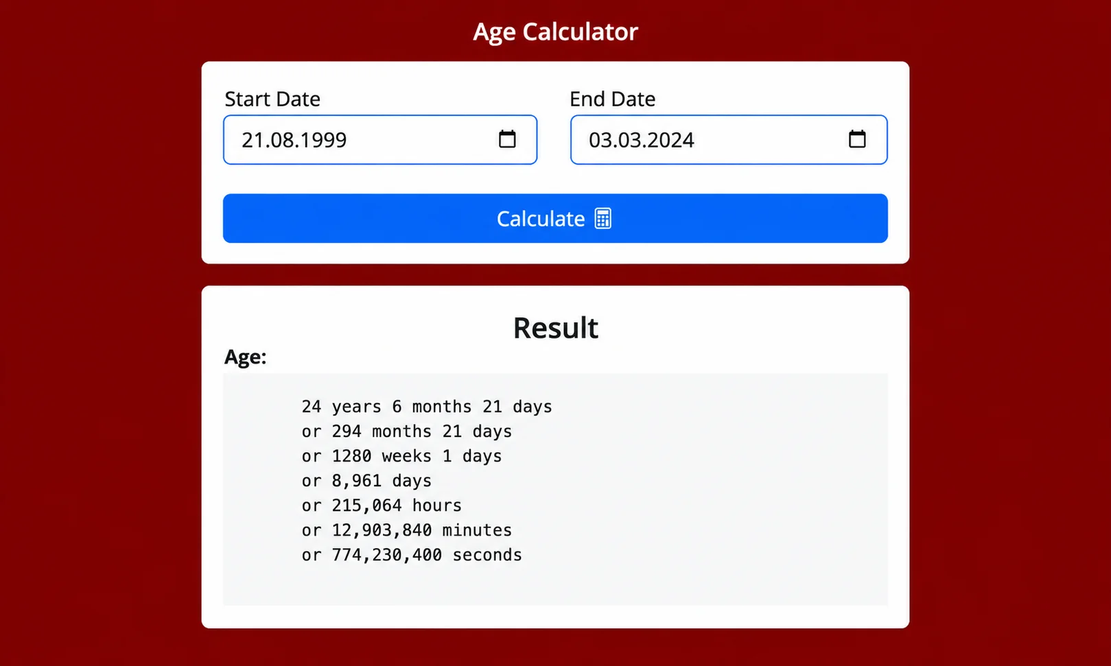Viewport: 1111px width, 666px height.
Task: Open the Start Date calendar picker
Action: coord(507,139)
